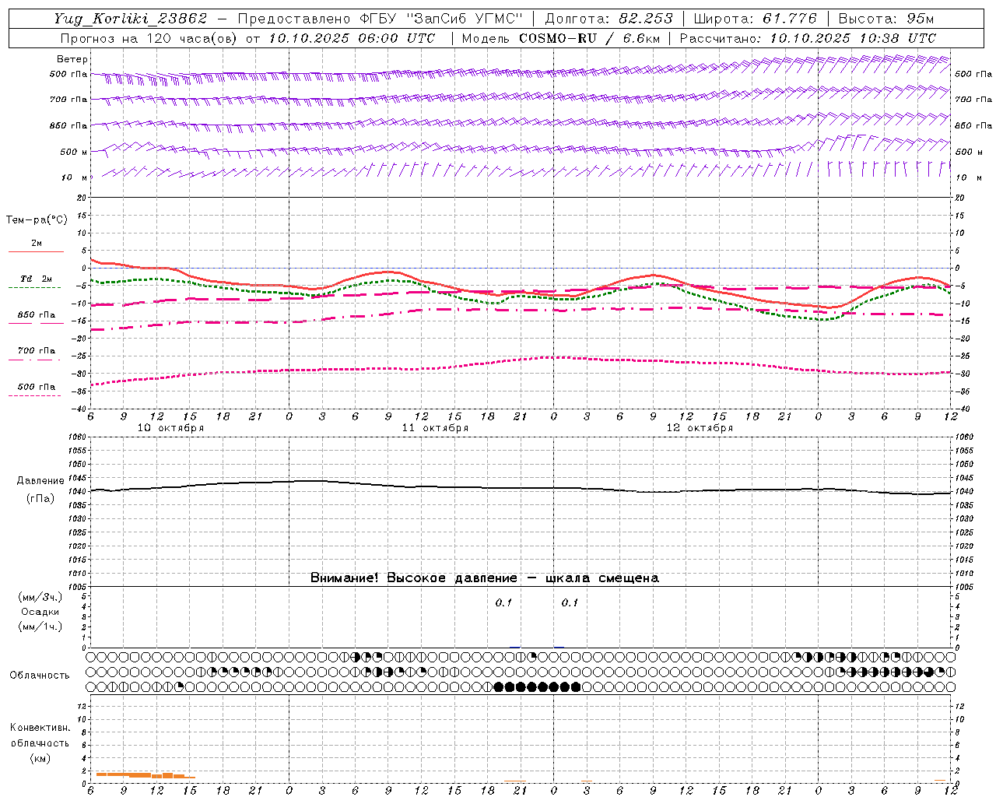Image resolution: width=996 pixels, height=797 pixels.
Task: Select the warning Внимание! Высокое давление — шкала смещена
Action: pyautogui.click(x=485, y=578)
